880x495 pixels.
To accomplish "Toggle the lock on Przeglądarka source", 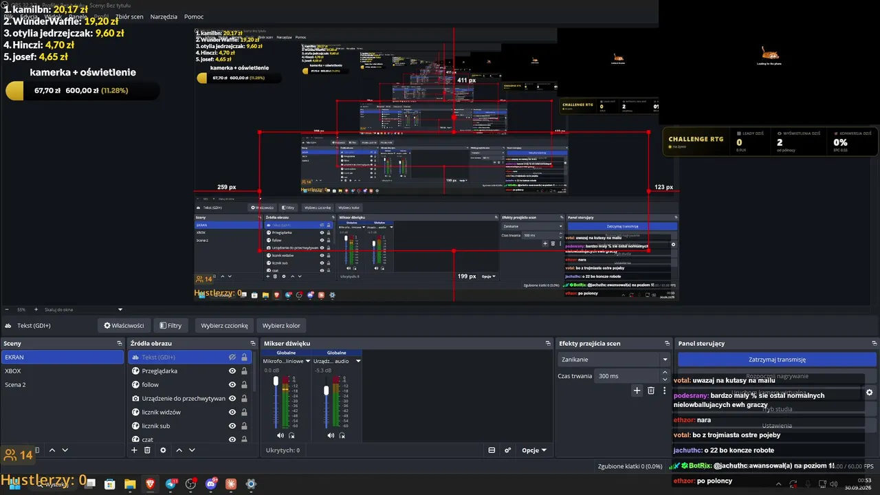I will click(x=244, y=371).
